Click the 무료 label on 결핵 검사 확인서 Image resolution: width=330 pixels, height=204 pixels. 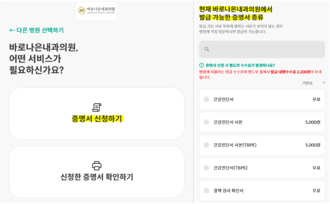click(x=316, y=191)
